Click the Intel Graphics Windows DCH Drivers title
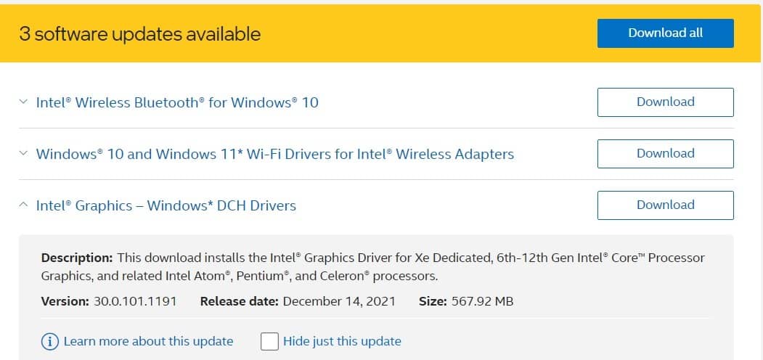The width and height of the screenshot is (763, 360). coord(166,205)
